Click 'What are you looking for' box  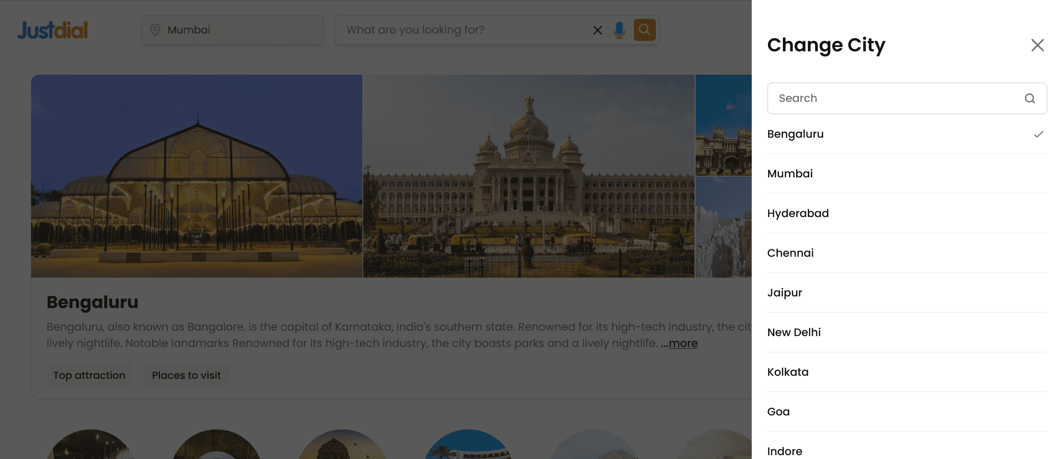tap(462, 30)
